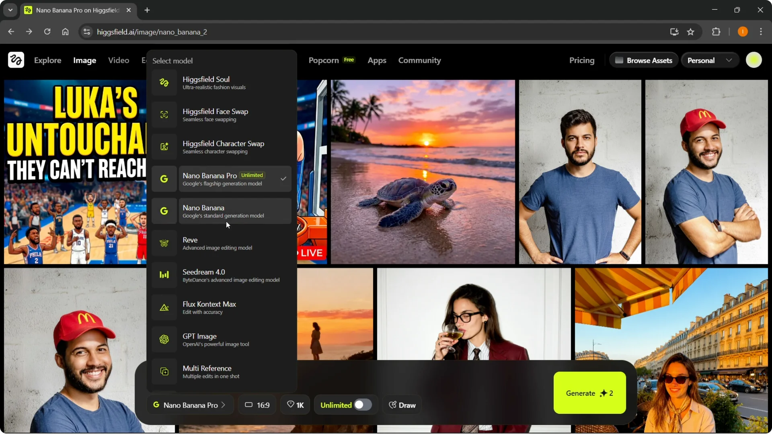Expand the Personal workspace dropdown
772x434 pixels.
pos(710,60)
